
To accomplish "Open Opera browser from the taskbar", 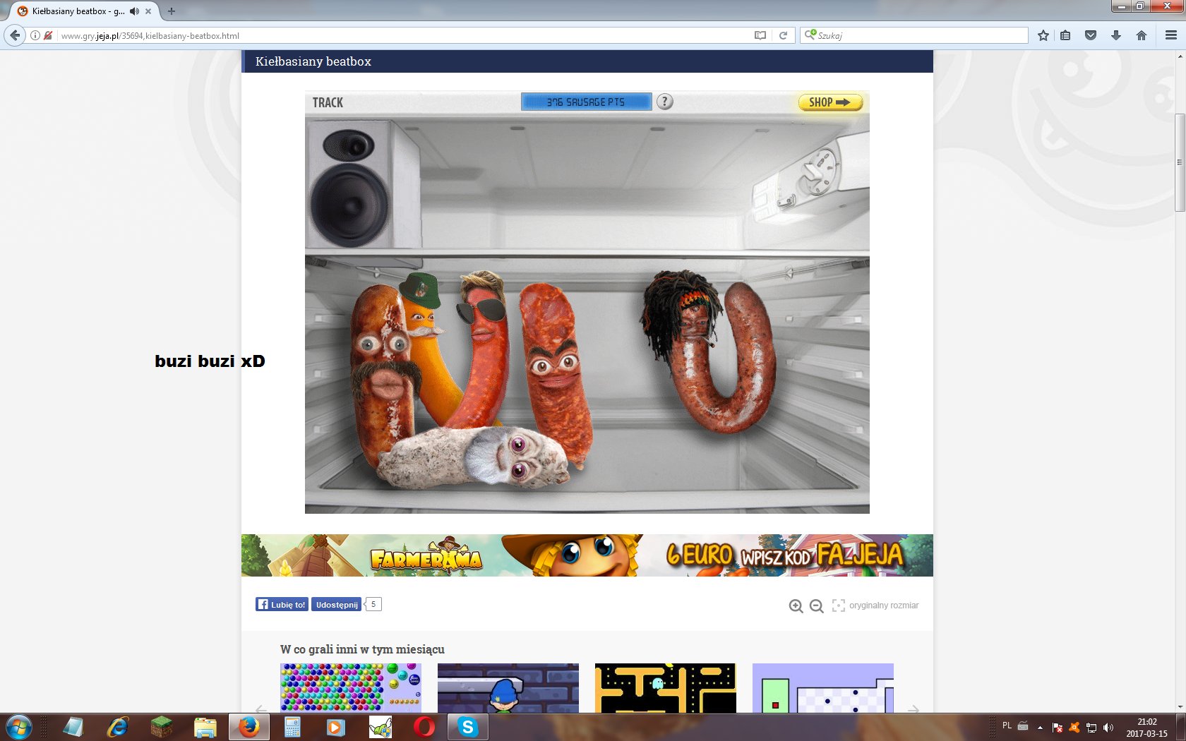I will pyautogui.click(x=424, y=727).
